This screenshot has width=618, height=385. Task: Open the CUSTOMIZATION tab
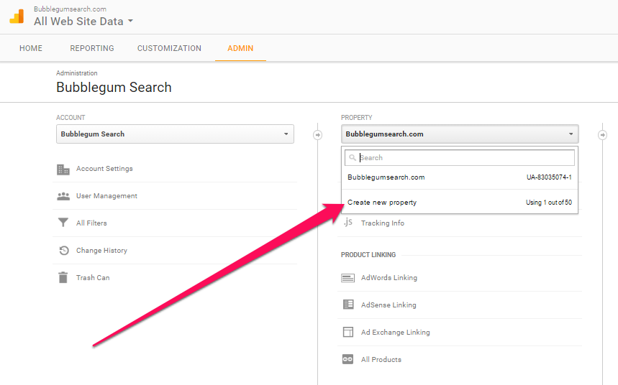(x=169, y=48)
